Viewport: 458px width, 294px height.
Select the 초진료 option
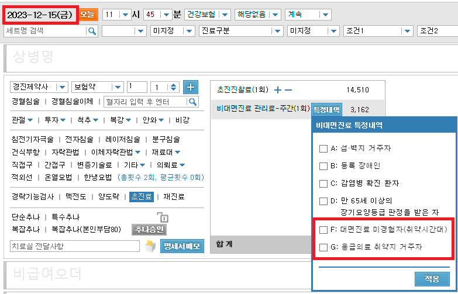click(x=142, y=197)
